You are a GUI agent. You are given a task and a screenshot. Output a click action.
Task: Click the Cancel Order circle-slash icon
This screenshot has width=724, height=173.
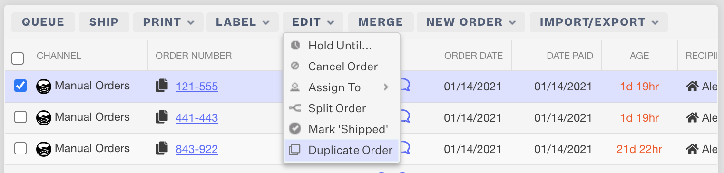295,66
